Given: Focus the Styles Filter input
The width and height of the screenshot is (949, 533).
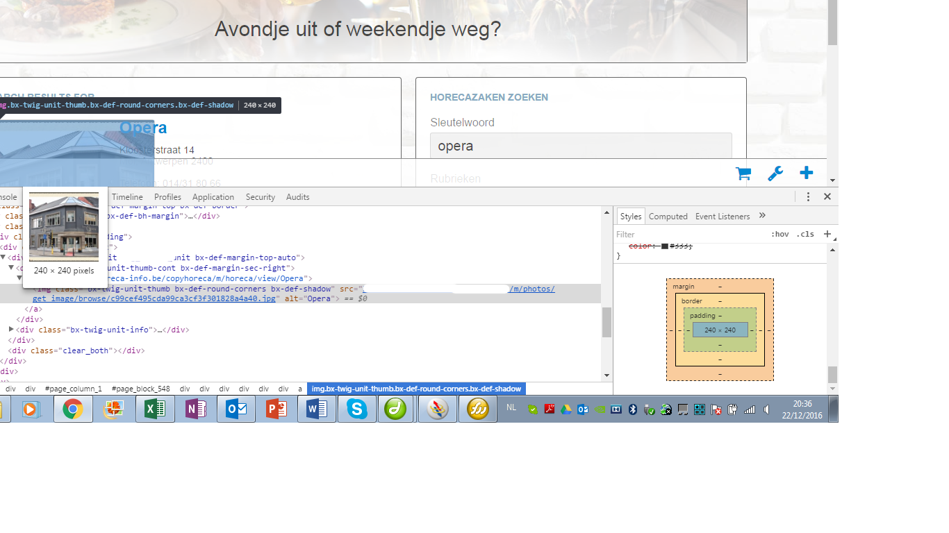Looking at the screenshot, I should (688, 235).
